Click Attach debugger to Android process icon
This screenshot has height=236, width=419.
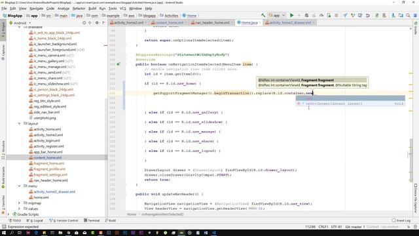[329, 16]
